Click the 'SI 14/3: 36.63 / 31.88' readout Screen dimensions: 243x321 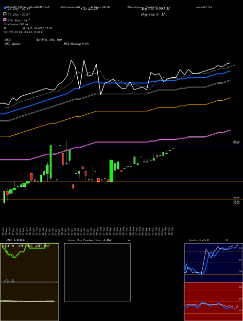tap(37, 28)
